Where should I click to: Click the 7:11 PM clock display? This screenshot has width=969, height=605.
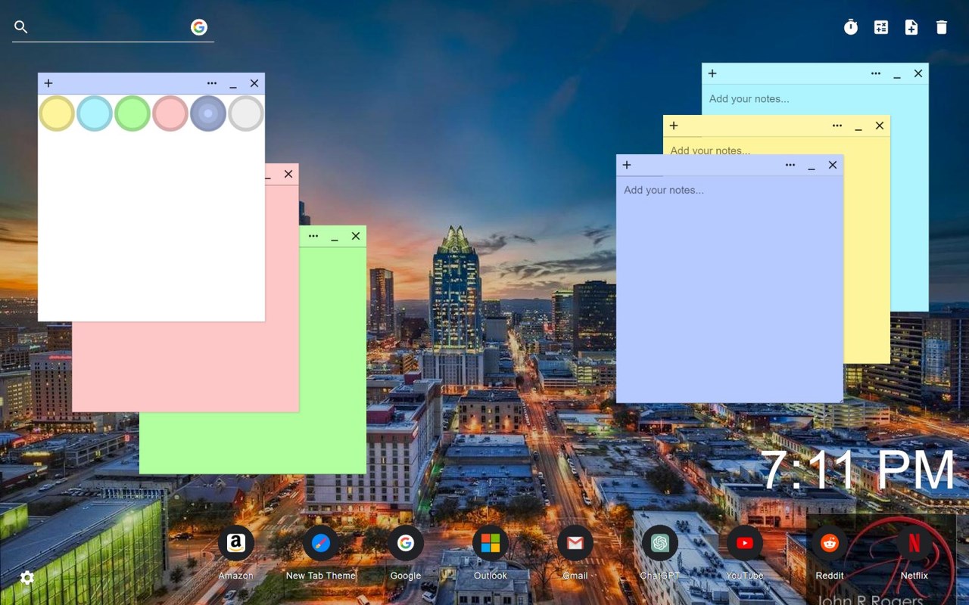(x=858, y=470)
